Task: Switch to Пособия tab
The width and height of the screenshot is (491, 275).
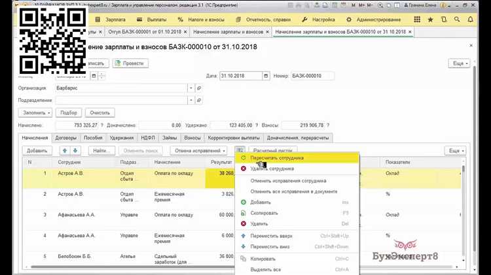Action: coord(93,138)
